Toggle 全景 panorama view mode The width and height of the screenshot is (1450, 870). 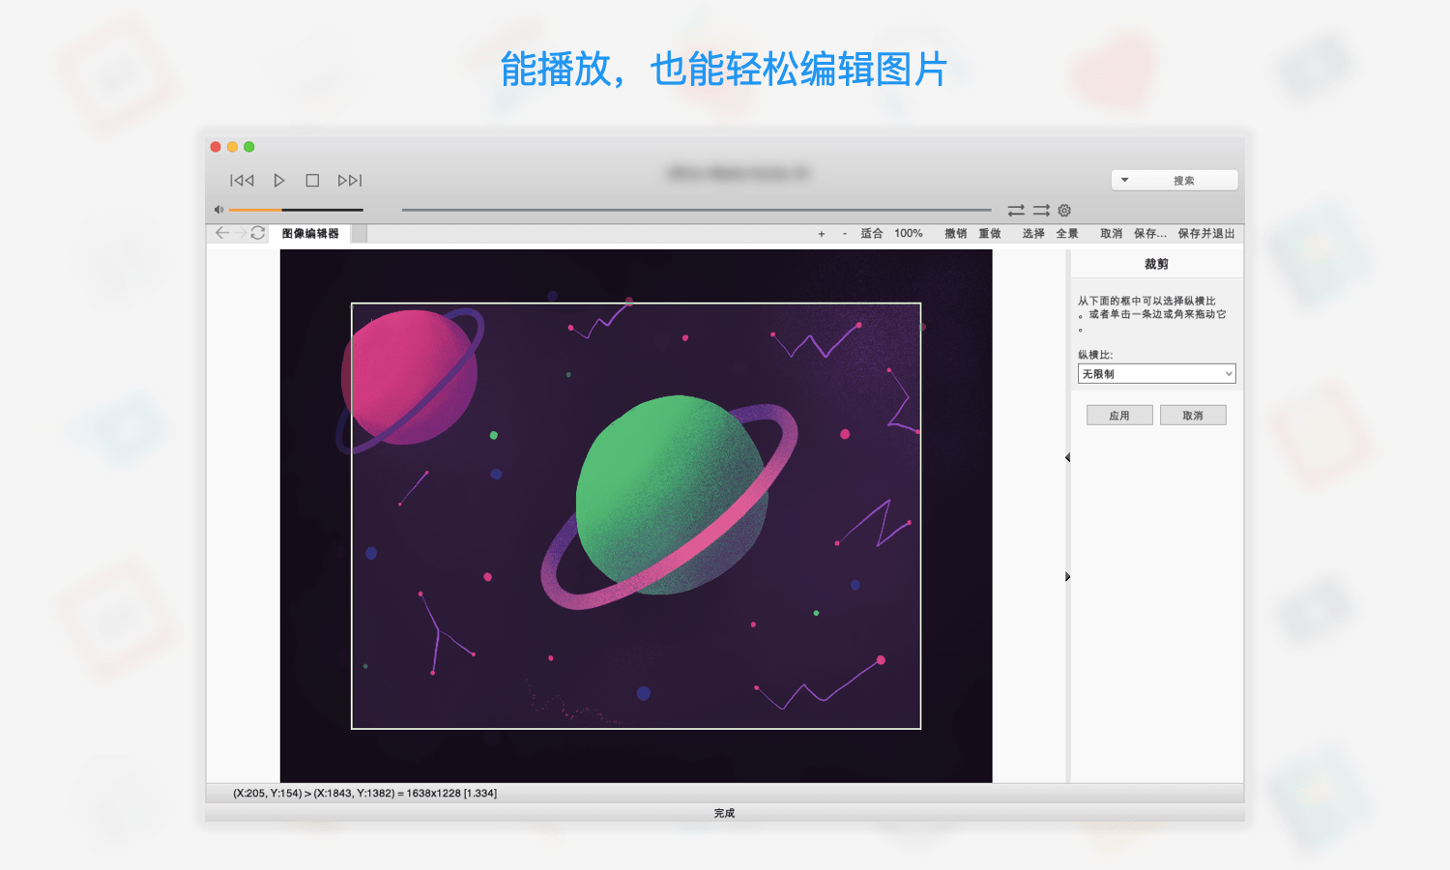1068,233
